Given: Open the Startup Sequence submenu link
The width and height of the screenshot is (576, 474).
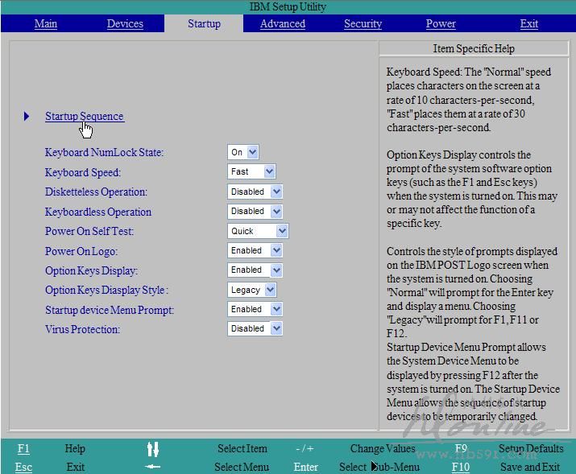Looking at the screenshot, I should (85, 117).
